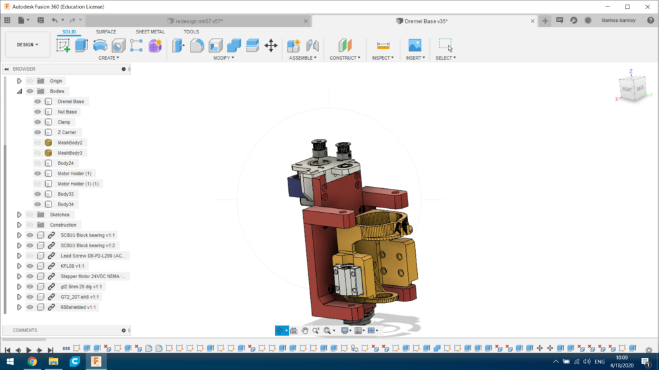Open the DESIGN workspace switcher
This screenshot has width=659, height=370.
point(26,45)
